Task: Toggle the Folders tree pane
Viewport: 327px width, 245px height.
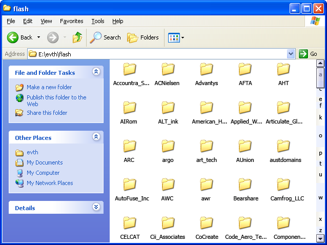Action: (x=143, y=37)
